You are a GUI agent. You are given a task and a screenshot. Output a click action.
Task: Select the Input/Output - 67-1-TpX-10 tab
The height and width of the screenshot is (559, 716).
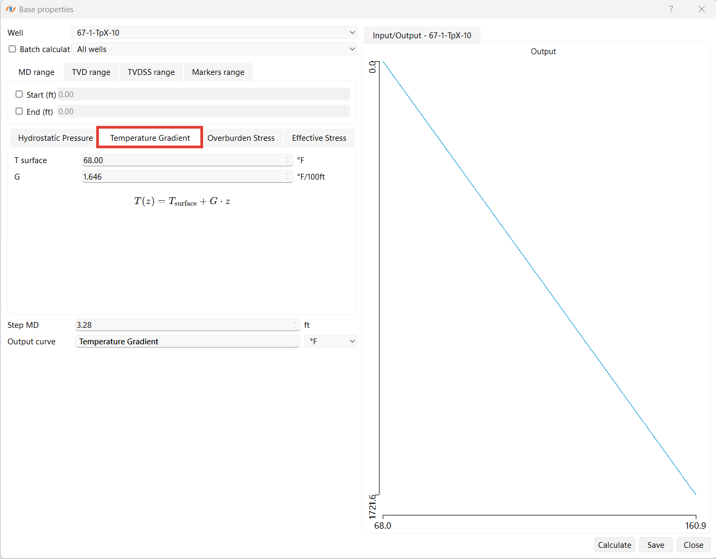pos(422,35)
